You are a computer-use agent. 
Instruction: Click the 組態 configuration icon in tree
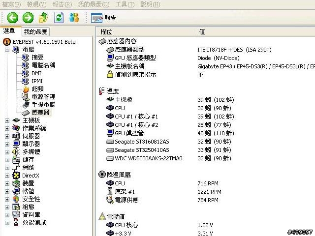click(16, 207)
